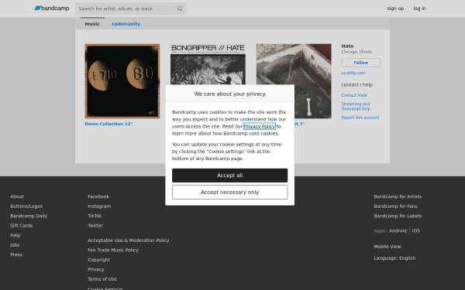The image size is (465, 290).
Task: Accept all cookies
Action: point(230,176)
